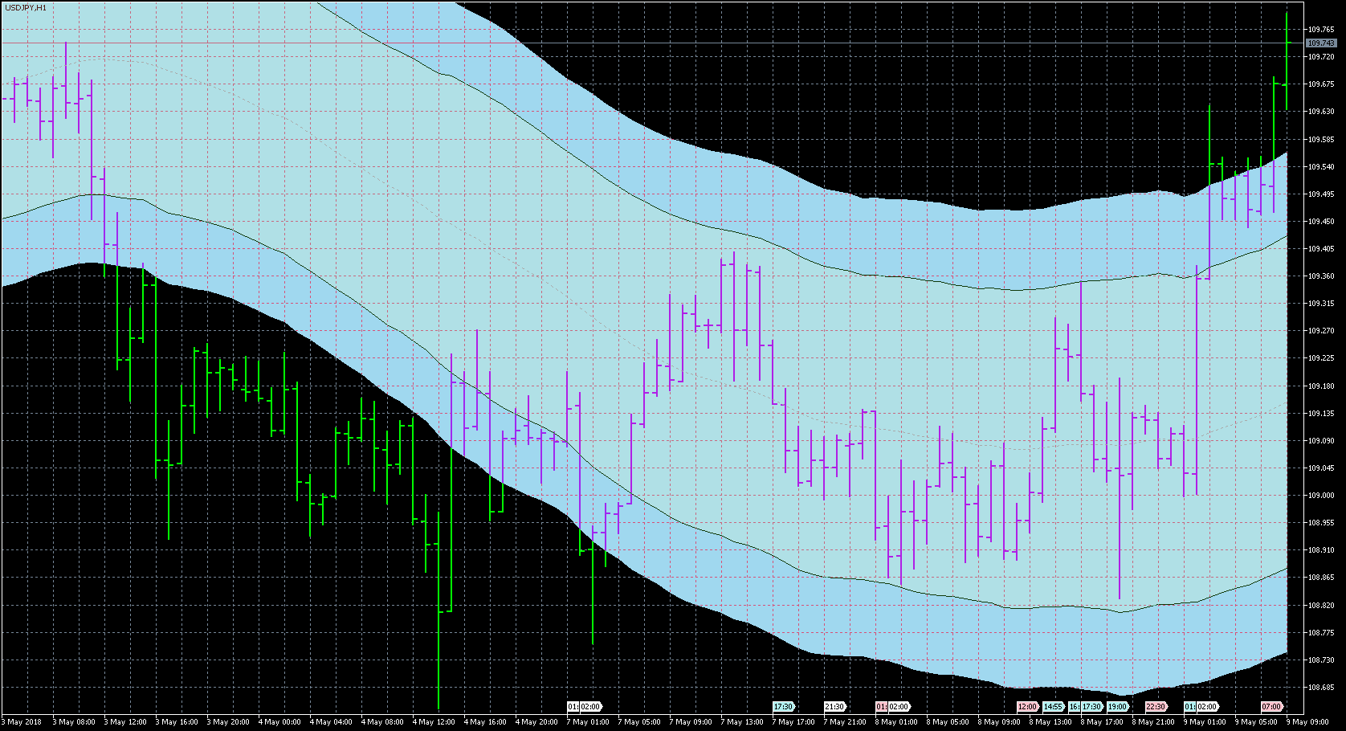Select the 109.720 price level label

(x=1321, y=57)
